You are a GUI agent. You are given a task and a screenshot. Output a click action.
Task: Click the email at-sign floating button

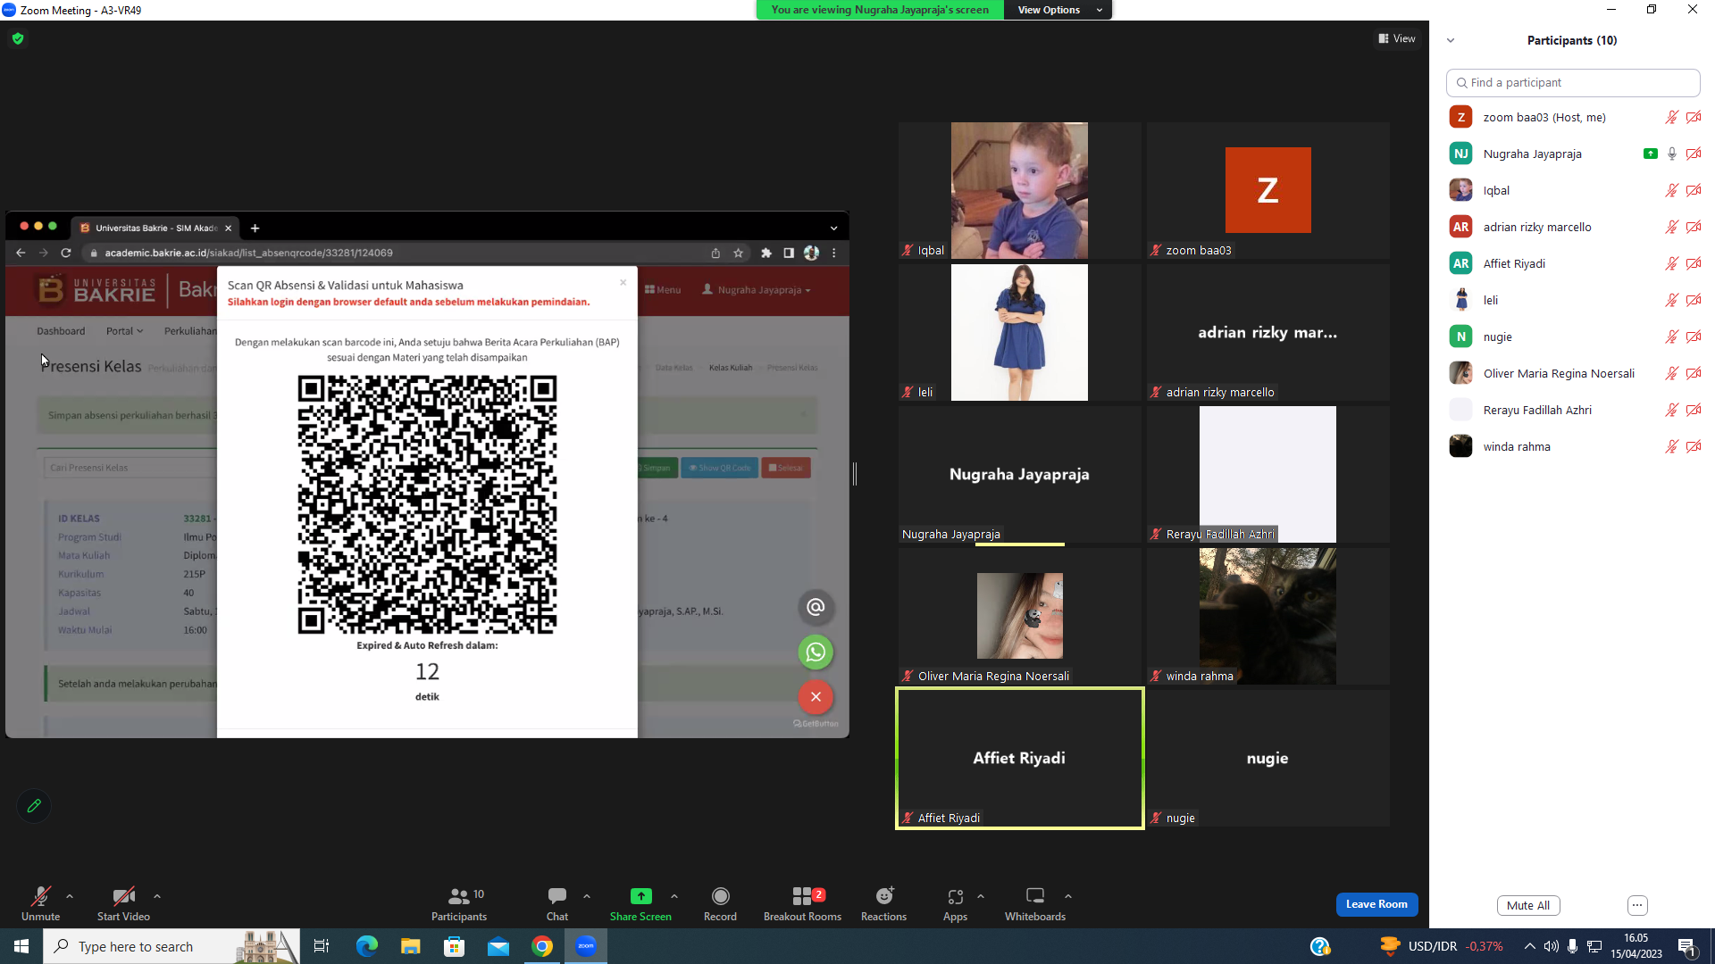pos(816,607)
